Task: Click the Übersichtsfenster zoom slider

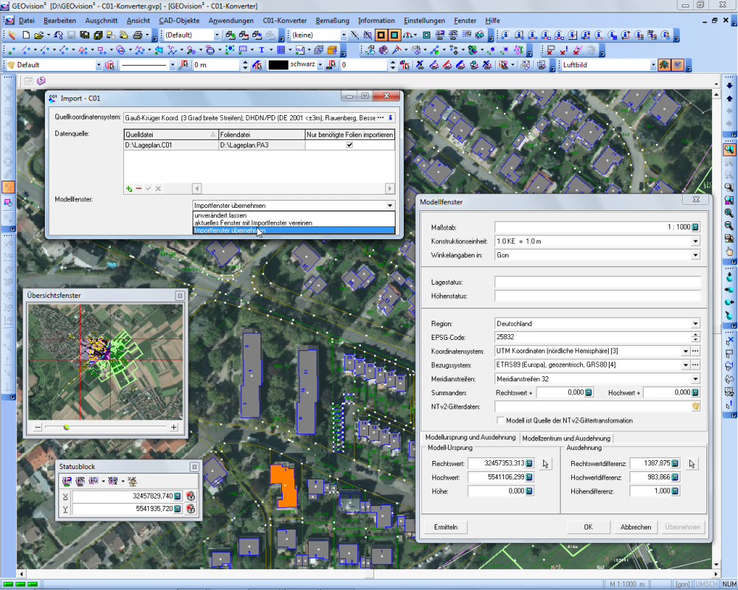Action: pyautogui.click(x=67, y=427)
